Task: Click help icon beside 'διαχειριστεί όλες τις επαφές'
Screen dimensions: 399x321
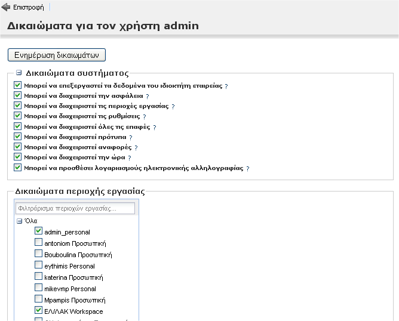Action: [x=155, y=127]
